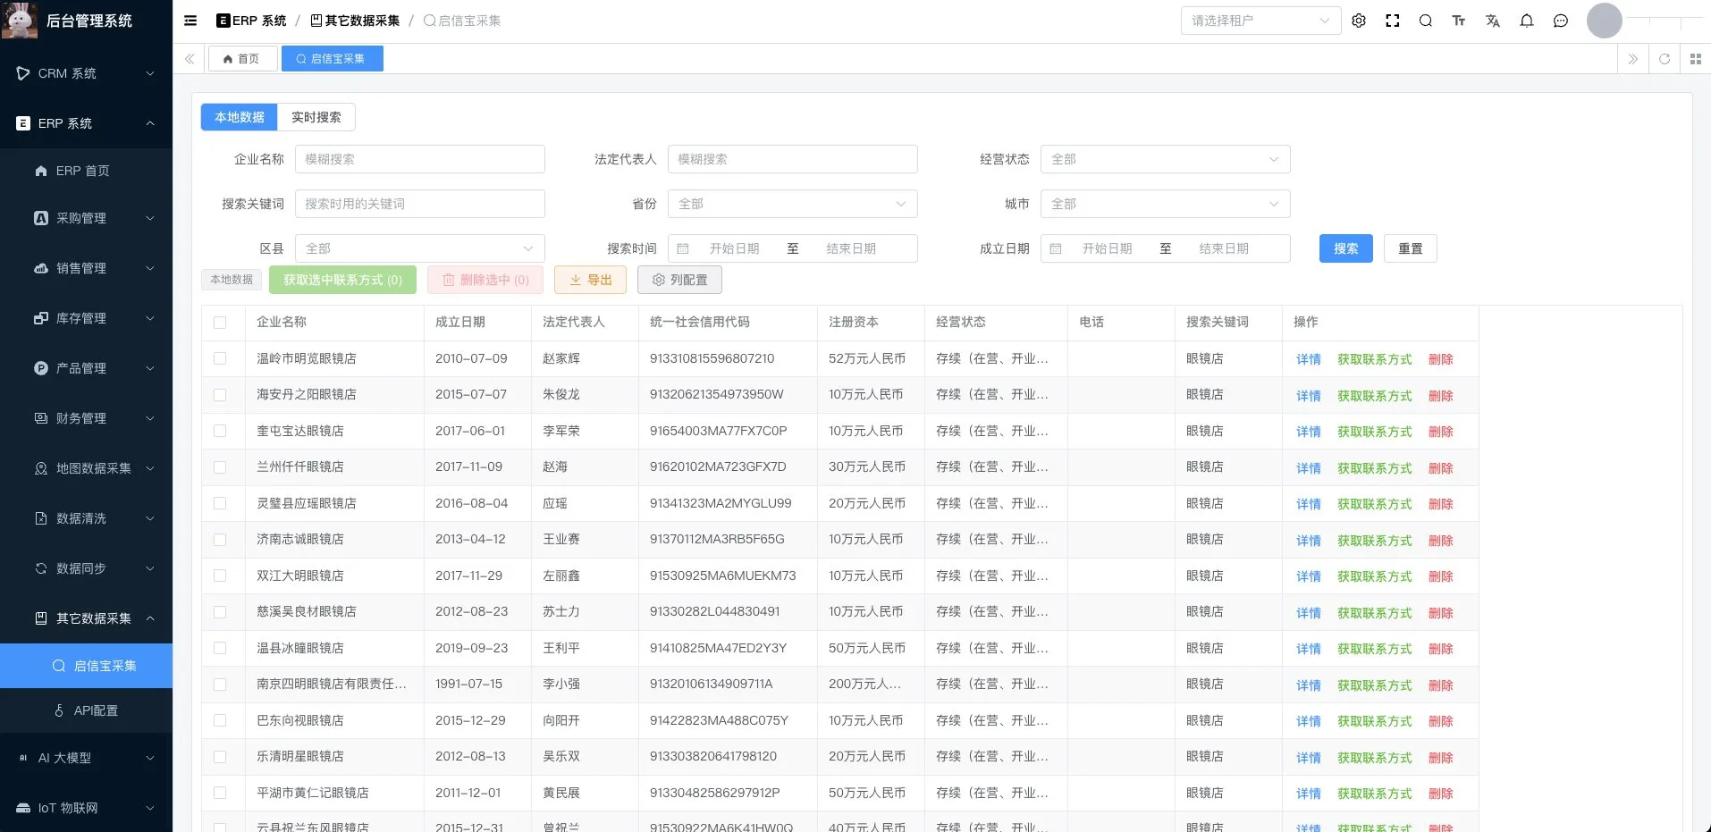Focus the 企业名称 search input
Screen dimensions: 1711x832
pyautogui.click(x=419, y=159)
